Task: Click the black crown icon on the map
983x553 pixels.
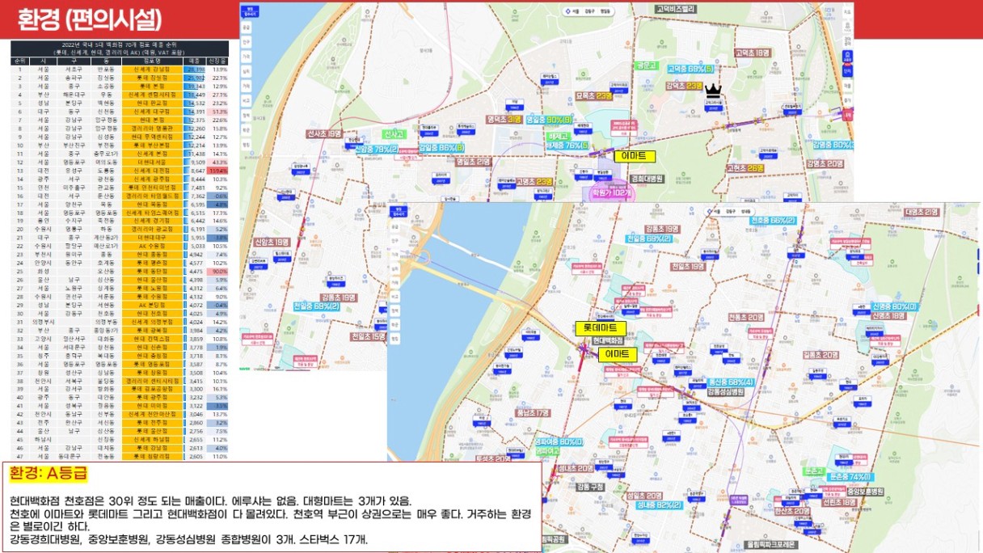Action: (713, 89)
